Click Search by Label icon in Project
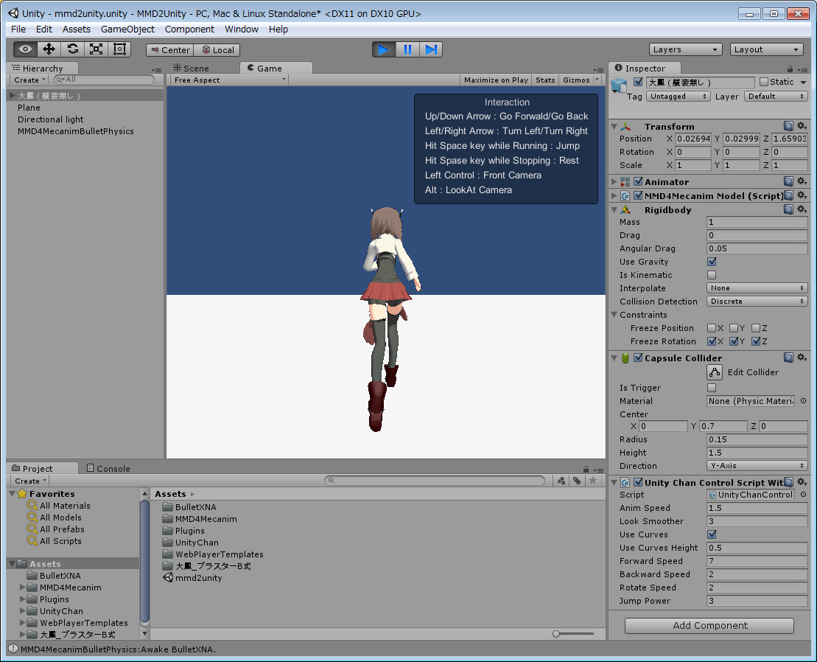 [577, 481]
